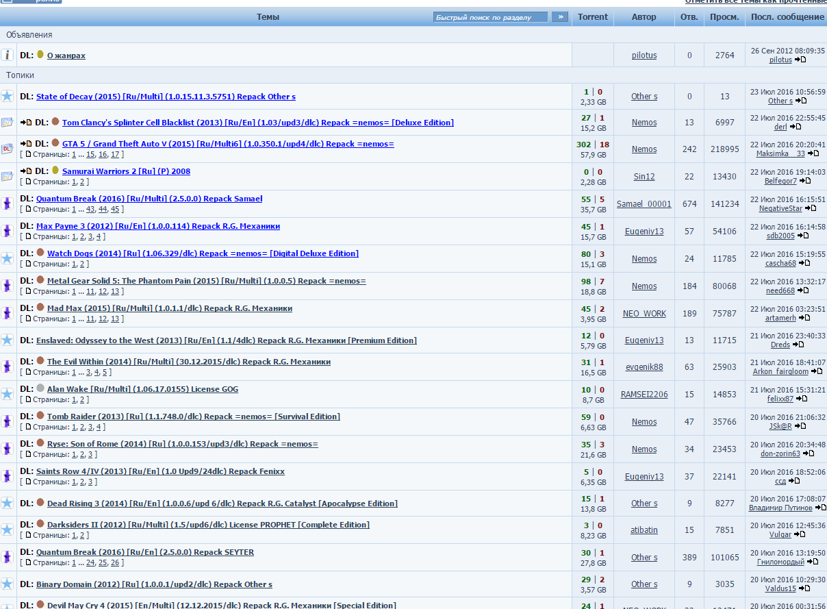Viewport: 827px width, 609px height.
Task: Open page 45 of Quantum Break Samael topic
Action: pos(115,209)
